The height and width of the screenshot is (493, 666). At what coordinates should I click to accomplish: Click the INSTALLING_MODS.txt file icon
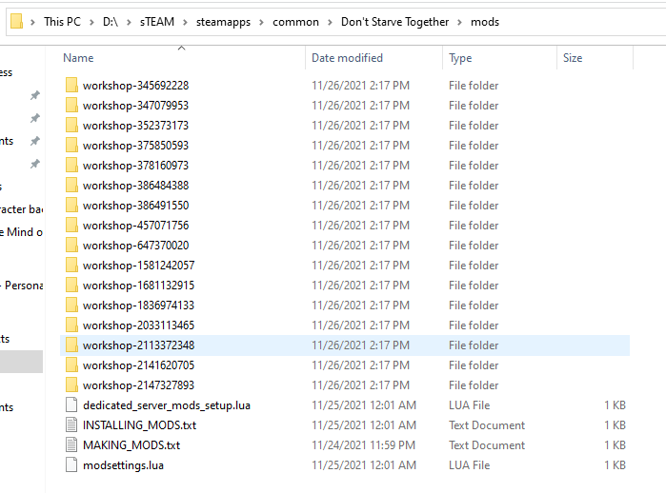(71, 425)
